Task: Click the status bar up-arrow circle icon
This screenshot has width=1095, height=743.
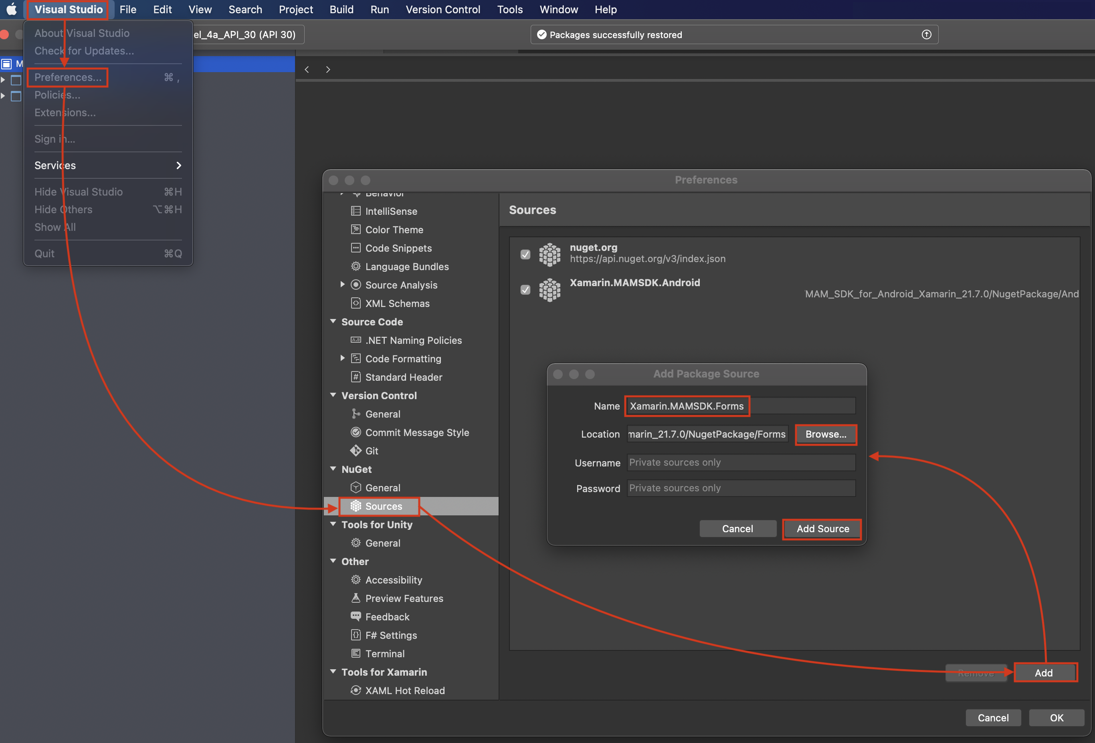Action: pos(926,34)
